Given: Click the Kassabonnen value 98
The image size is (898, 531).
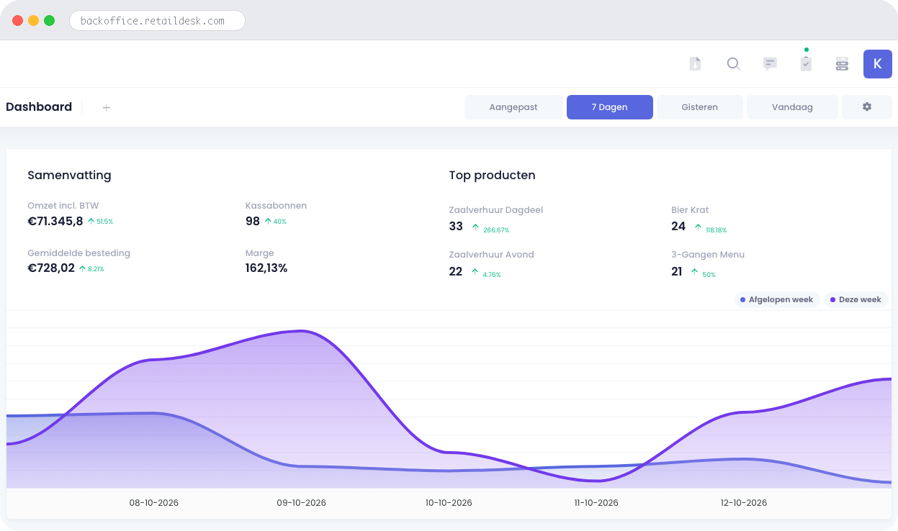Looking at the screenshot, I should [x=253, y=221].
